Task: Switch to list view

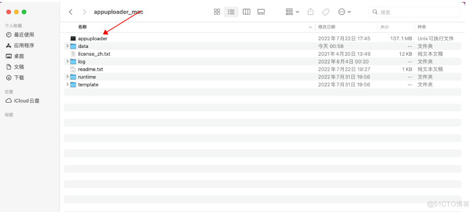Action: (231, 12)
